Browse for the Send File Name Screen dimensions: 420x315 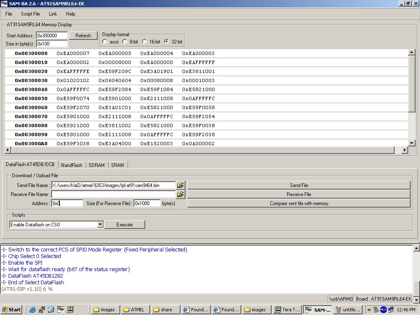tap(180, 185)
